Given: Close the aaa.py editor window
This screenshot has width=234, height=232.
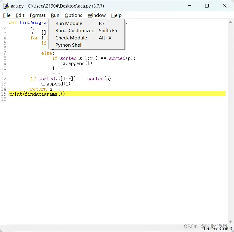Looking at the screenshot, I should [224, 6].
